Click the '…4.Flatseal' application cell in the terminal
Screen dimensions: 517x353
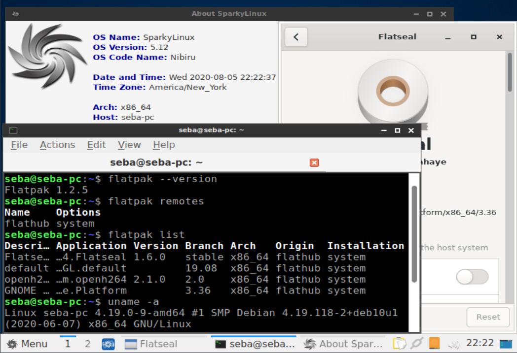coord(91,257)
